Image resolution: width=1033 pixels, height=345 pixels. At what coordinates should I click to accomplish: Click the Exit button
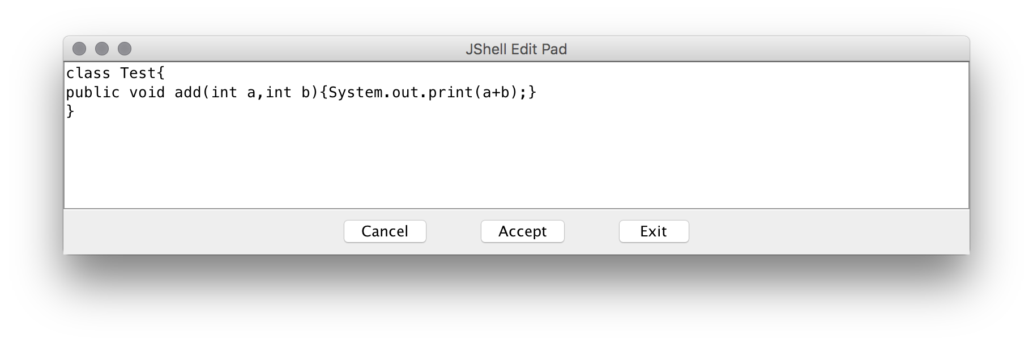tap(654, 231)
